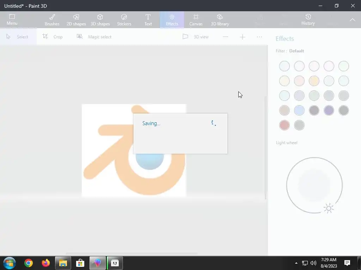Open the Windows Start menu

[x=10, y=263]
